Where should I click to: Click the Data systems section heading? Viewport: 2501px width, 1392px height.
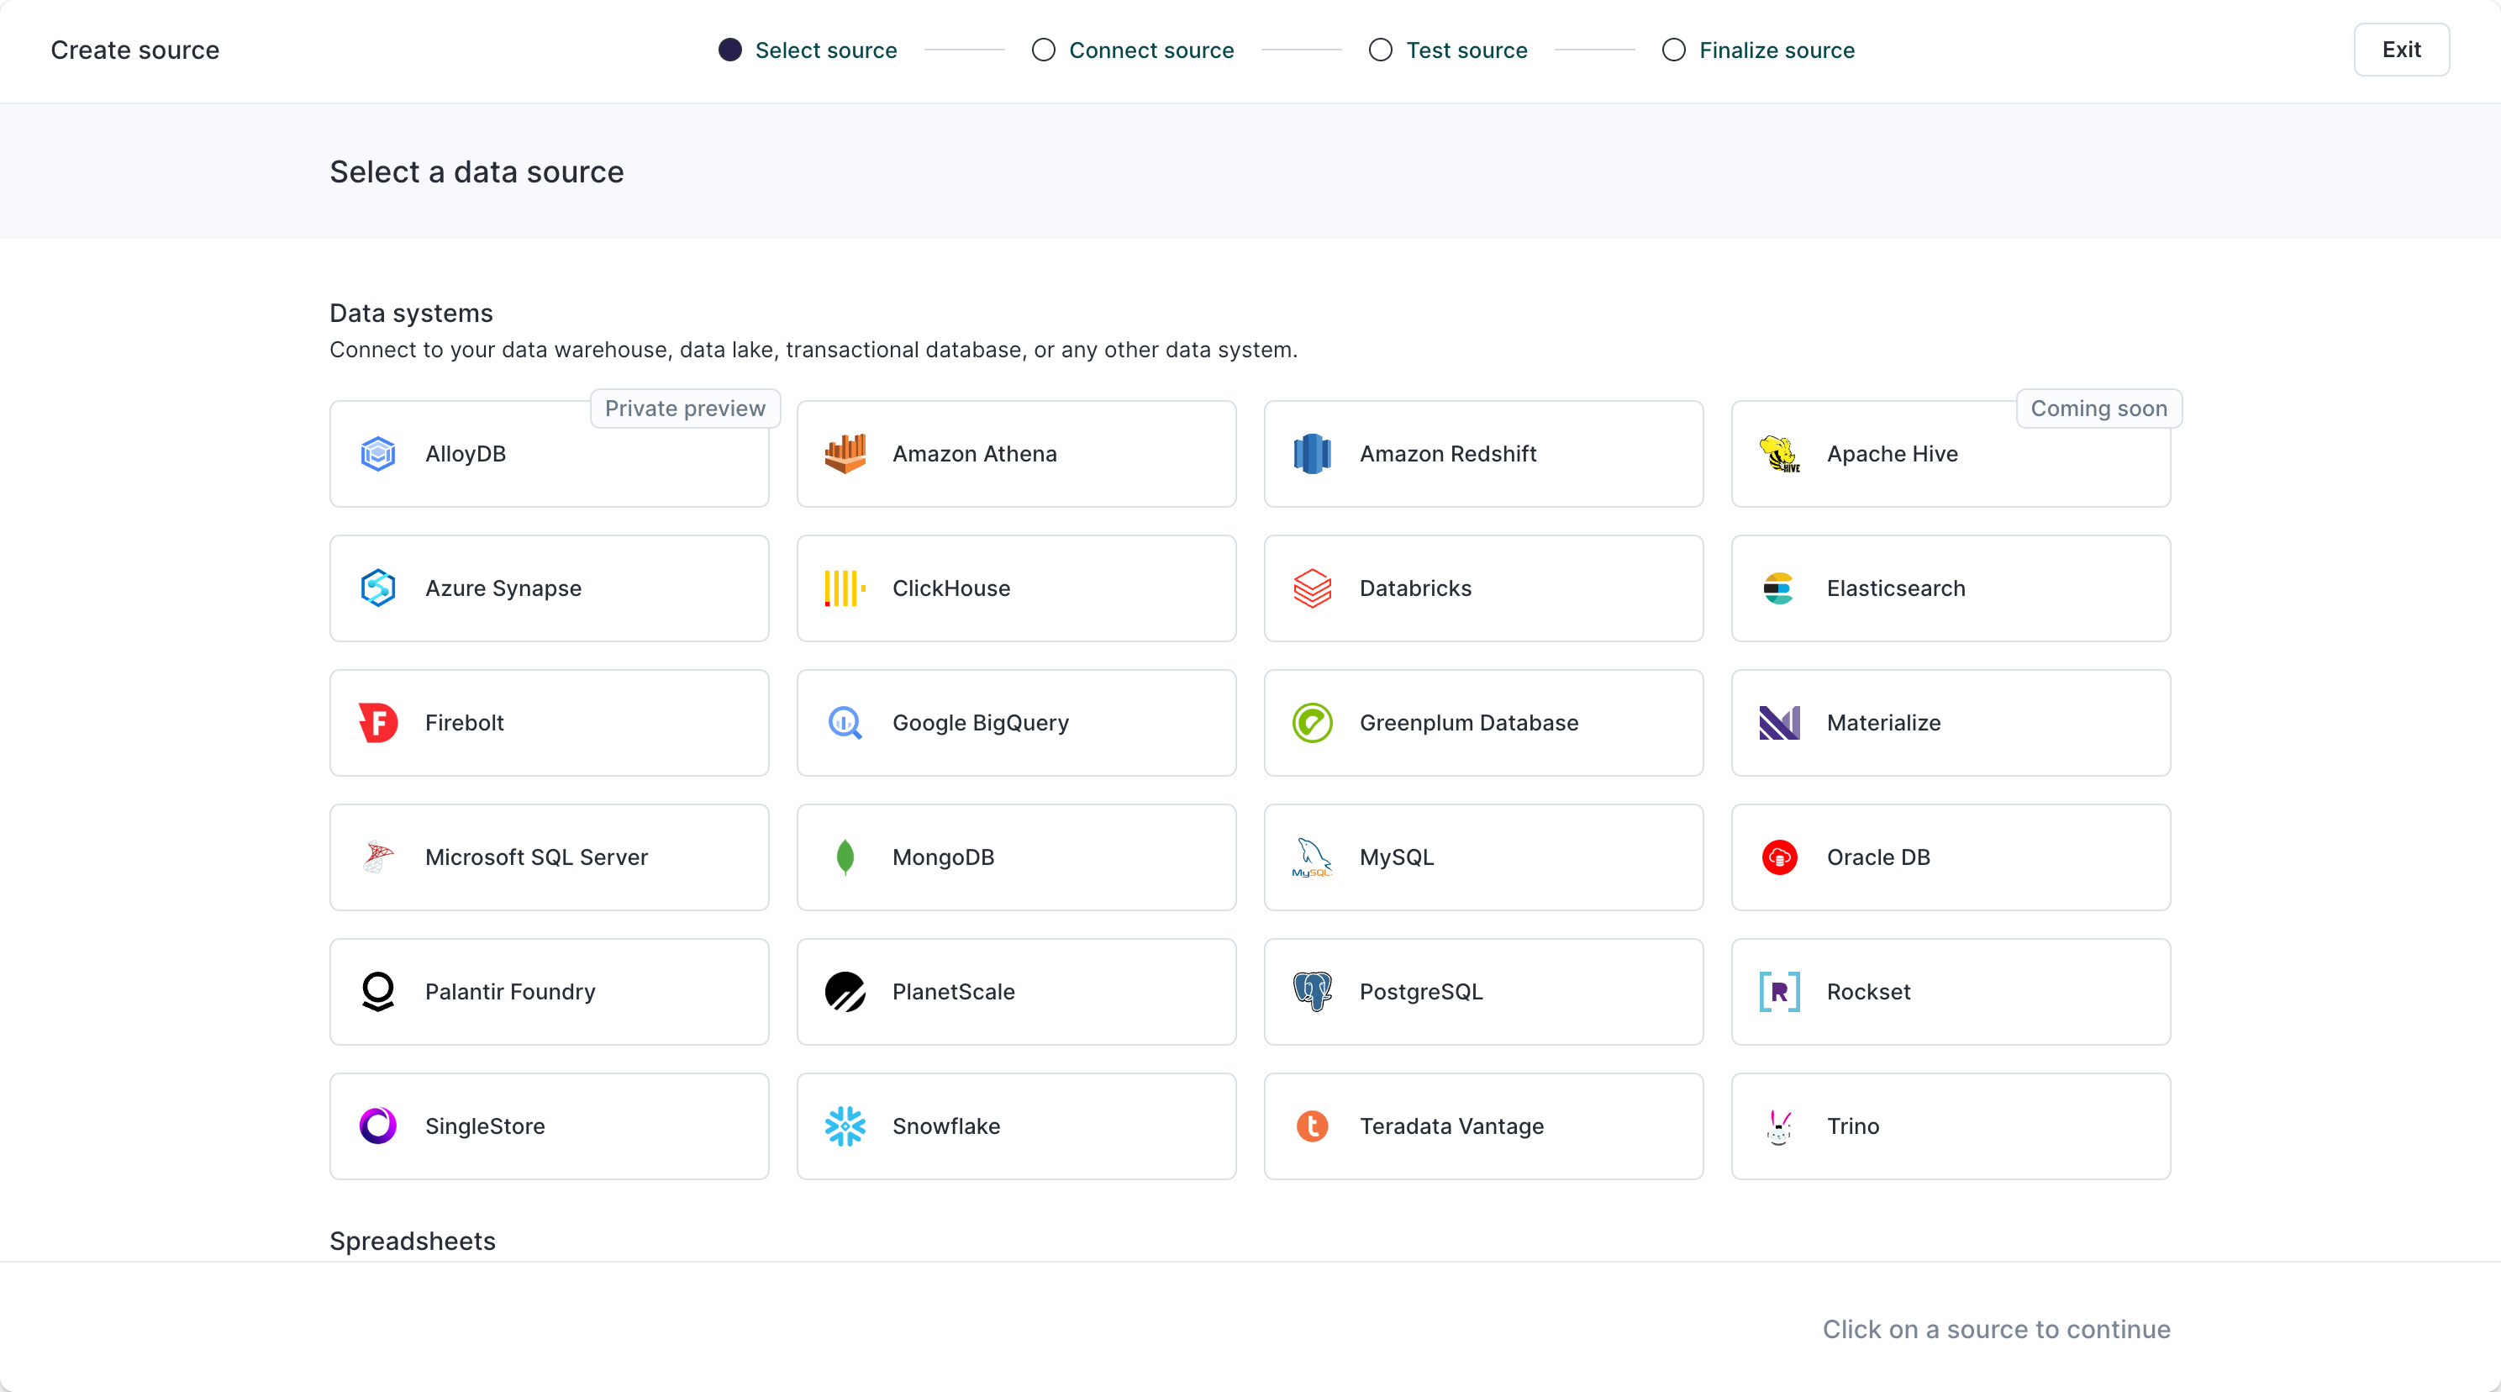point(412,313)
